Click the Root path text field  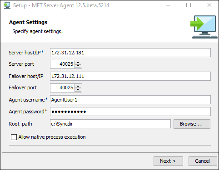point(110,124)
